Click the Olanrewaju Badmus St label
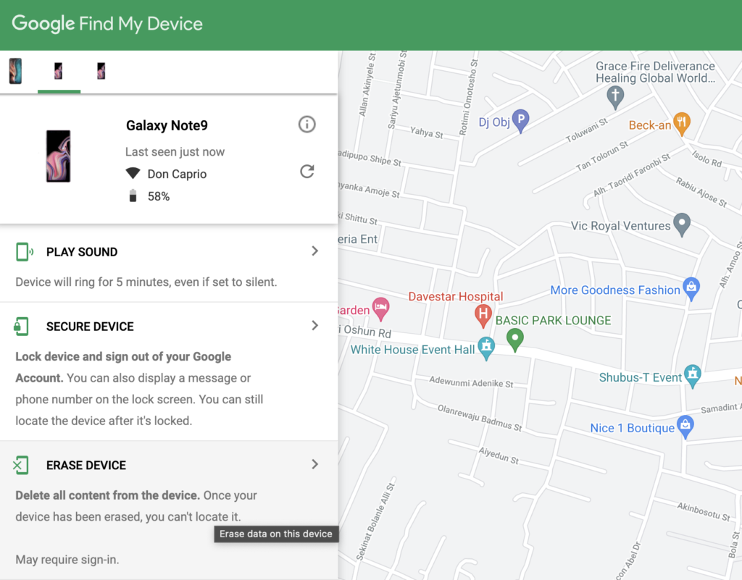This screenshot has width=742, height=580. [480, 418]
